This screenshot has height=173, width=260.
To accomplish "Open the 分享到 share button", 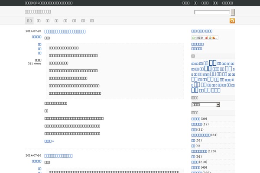I will pyautogui.click(x=205, y=38).
